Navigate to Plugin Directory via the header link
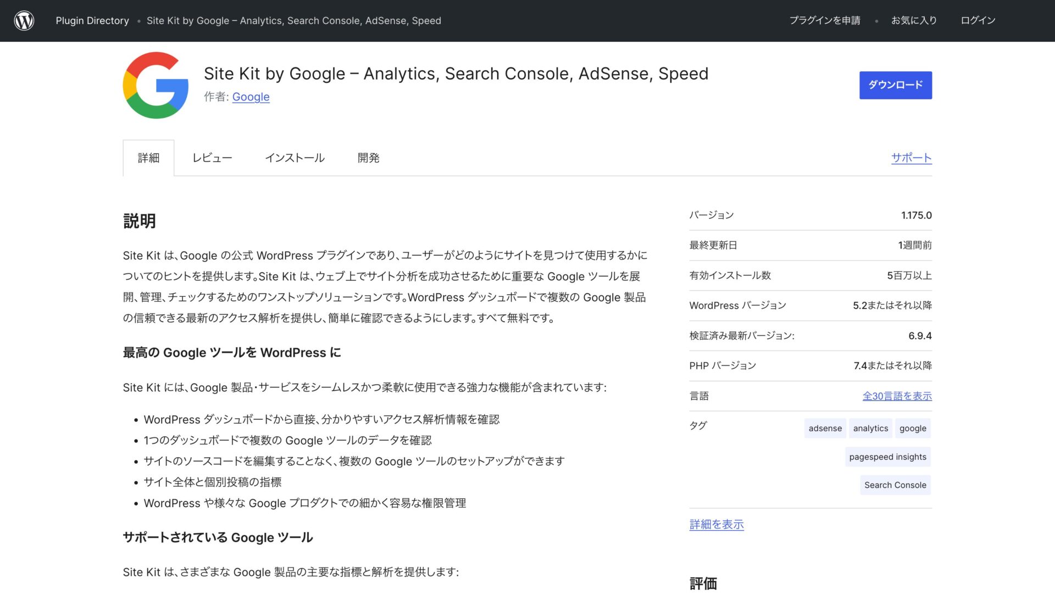 coord(92,20)
